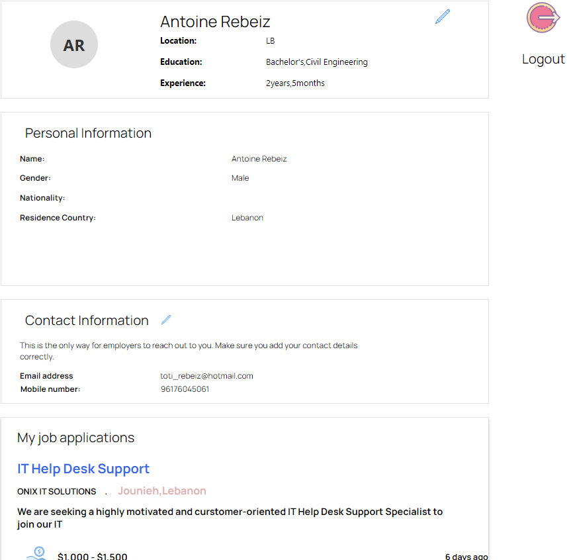Click the Personal Information section heading

(x=88, y=133)
